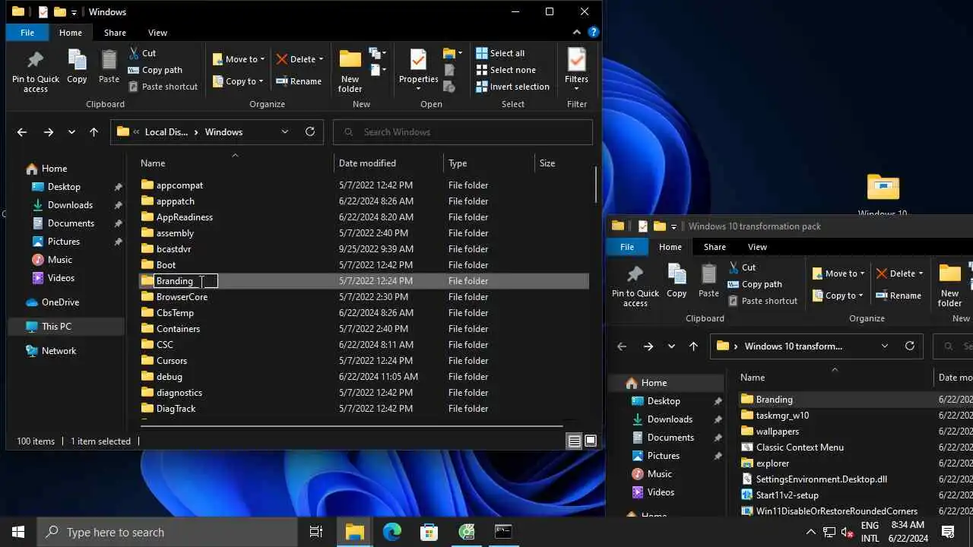Open Home tab in Windows window

[71, 33]
